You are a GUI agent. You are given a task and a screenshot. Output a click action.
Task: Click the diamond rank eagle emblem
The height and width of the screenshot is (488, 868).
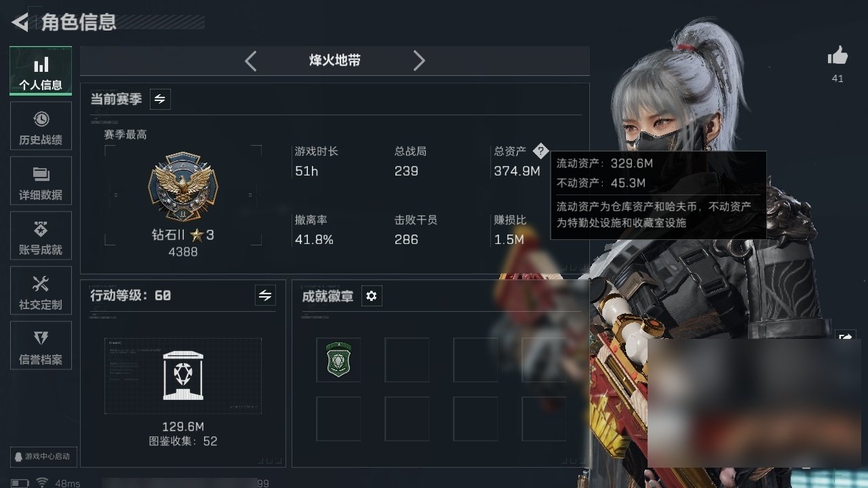[x=182, y=187]
